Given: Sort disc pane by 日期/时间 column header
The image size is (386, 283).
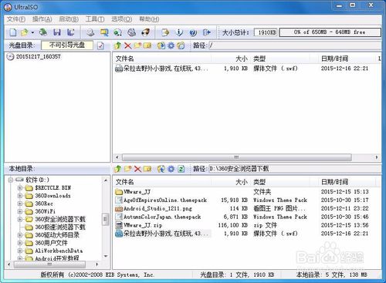Looking at the screenshot, I should (x=347, y=59).
